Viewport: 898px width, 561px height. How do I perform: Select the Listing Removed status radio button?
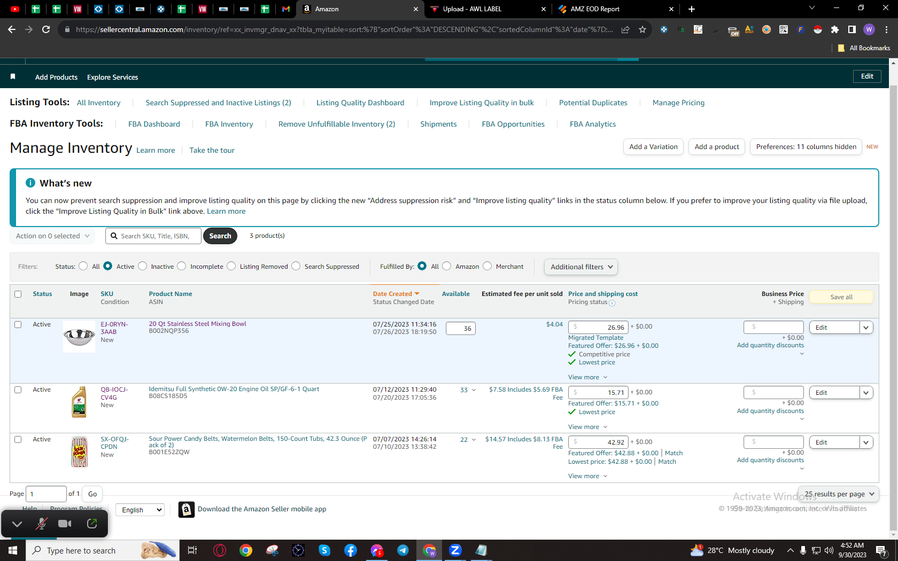tap(231, 266)
